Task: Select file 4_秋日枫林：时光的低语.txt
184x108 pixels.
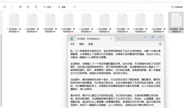Action: (68, 23)
